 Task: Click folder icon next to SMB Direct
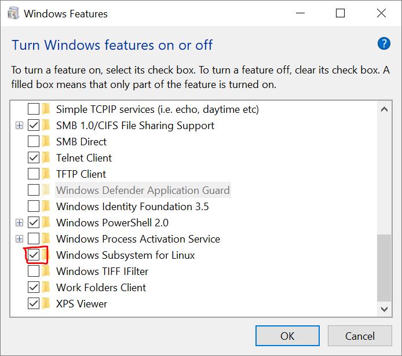click(46, 142)
